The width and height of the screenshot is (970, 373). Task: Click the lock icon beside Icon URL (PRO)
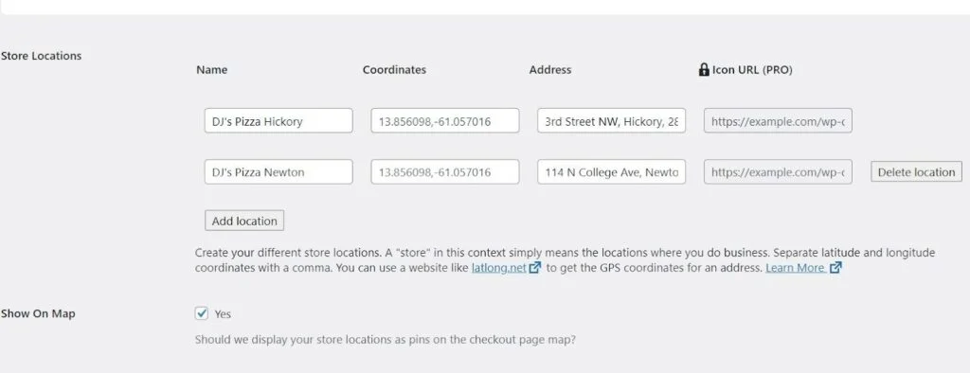click(x=704, y=69)
